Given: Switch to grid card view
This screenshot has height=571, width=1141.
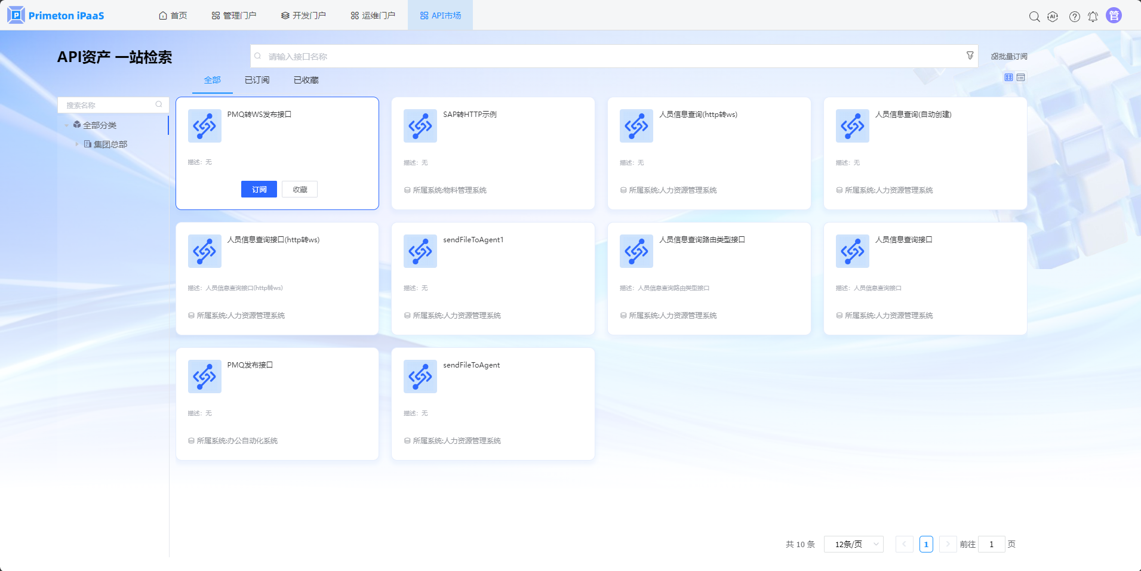Looking at the screenshot, I should (x=1008, y=78).
